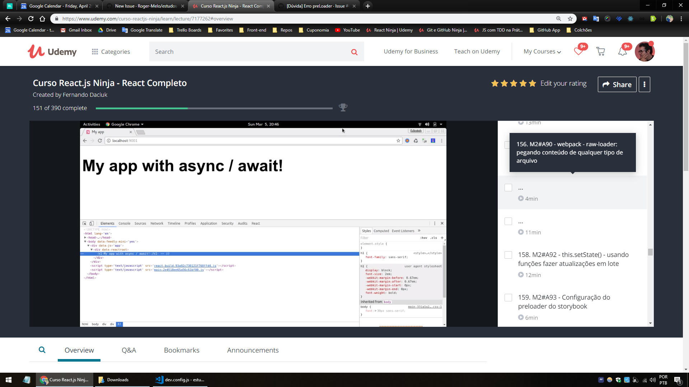689x387 pixels.
Task: Open the three-dot menu beside Share
Action: [x=645, y=84]
